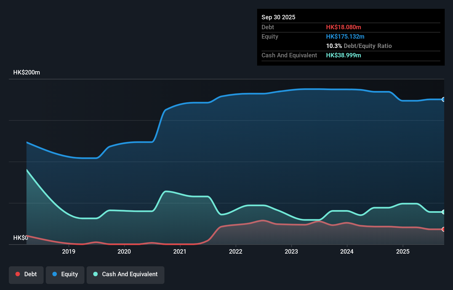The image size is (453, 290).
Task: Click the teal Cash legend dot
Action: 95,274
